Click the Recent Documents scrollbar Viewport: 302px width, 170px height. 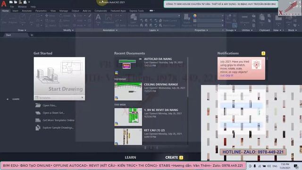click(x=188, y=77)
